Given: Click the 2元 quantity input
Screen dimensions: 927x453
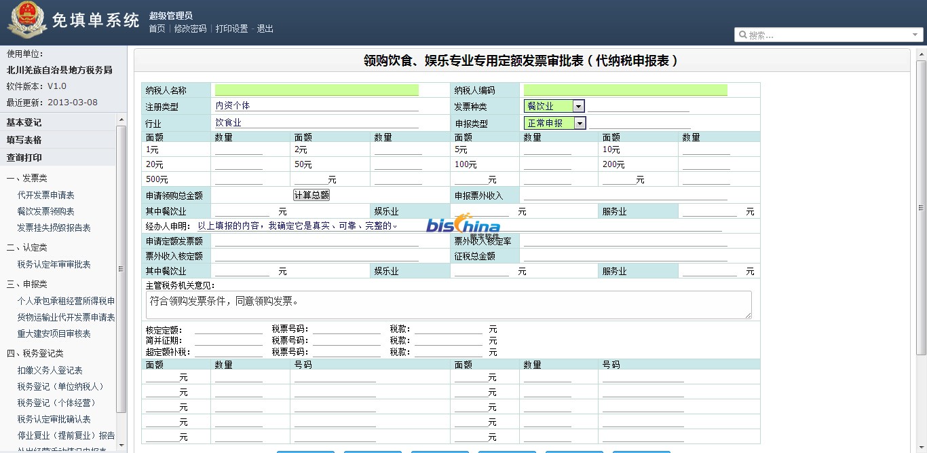Looking at the screenshot, I should (398, 149).
